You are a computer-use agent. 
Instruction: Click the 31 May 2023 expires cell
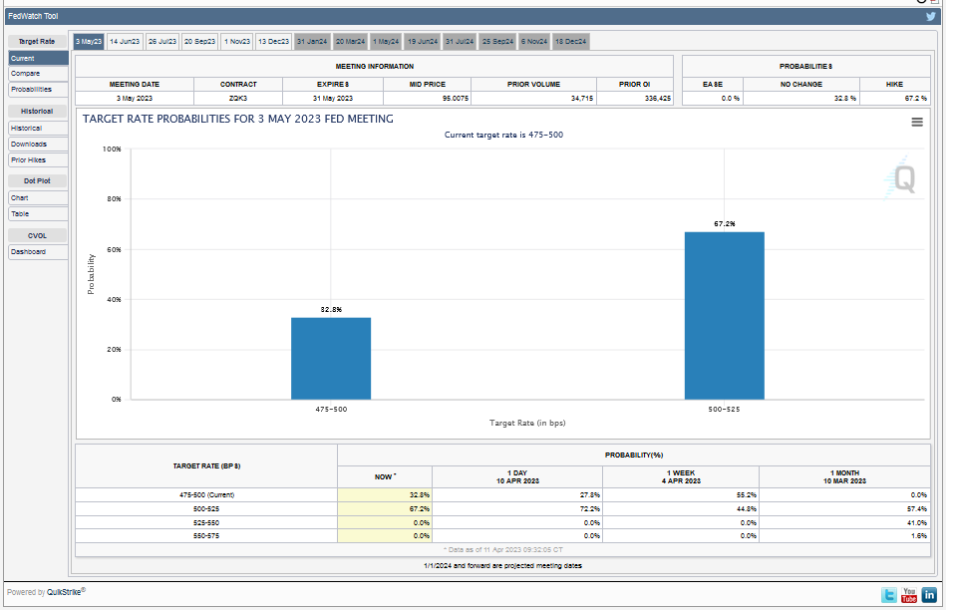pos(333,98)
